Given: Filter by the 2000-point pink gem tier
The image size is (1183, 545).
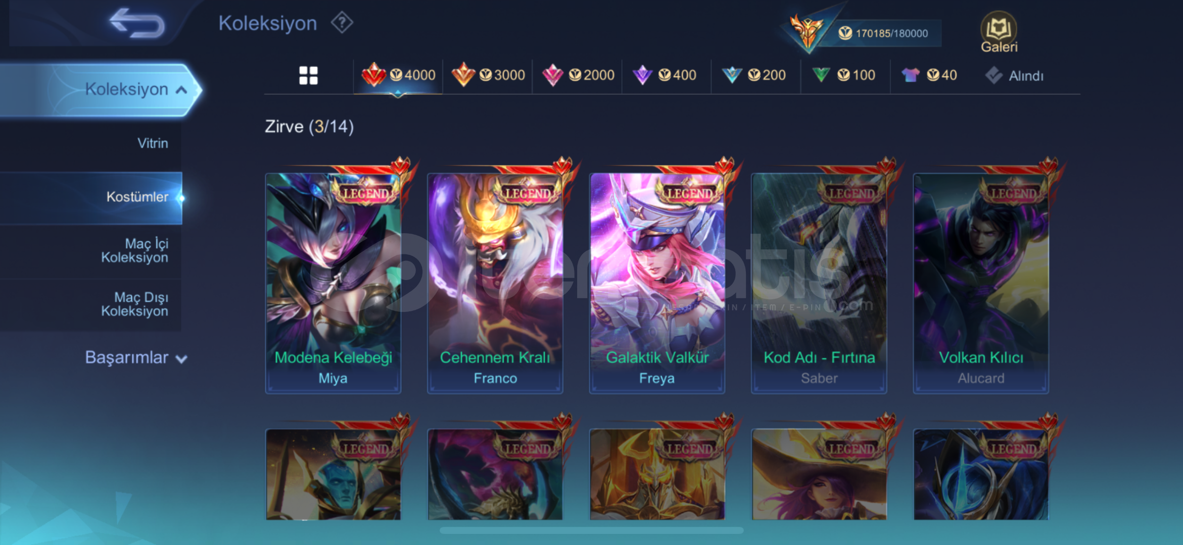Looking at the screenshot, I should (578, 76).
